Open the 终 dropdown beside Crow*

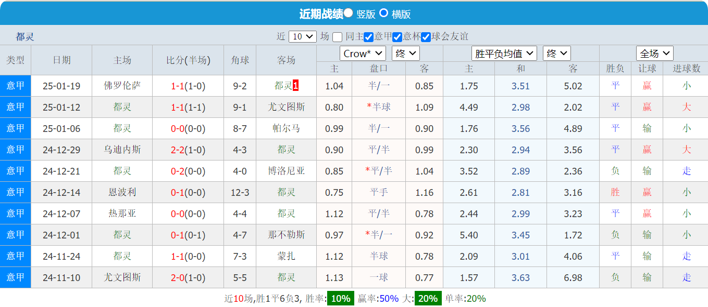[405, 53]
